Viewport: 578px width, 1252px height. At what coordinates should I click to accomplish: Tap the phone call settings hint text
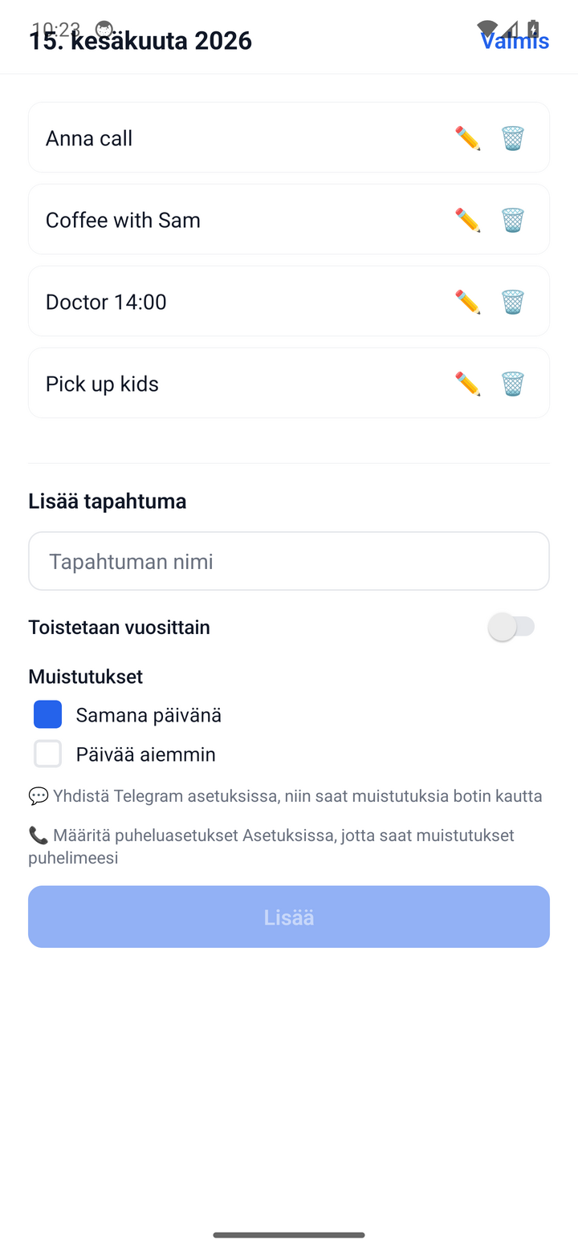(271, 846)
